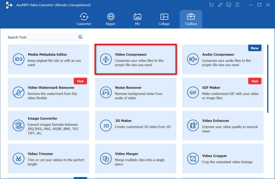Click the Audio Compressor speaker icon
The height and width of the screenshot is (179, 275).
click(x=193, y=59)
